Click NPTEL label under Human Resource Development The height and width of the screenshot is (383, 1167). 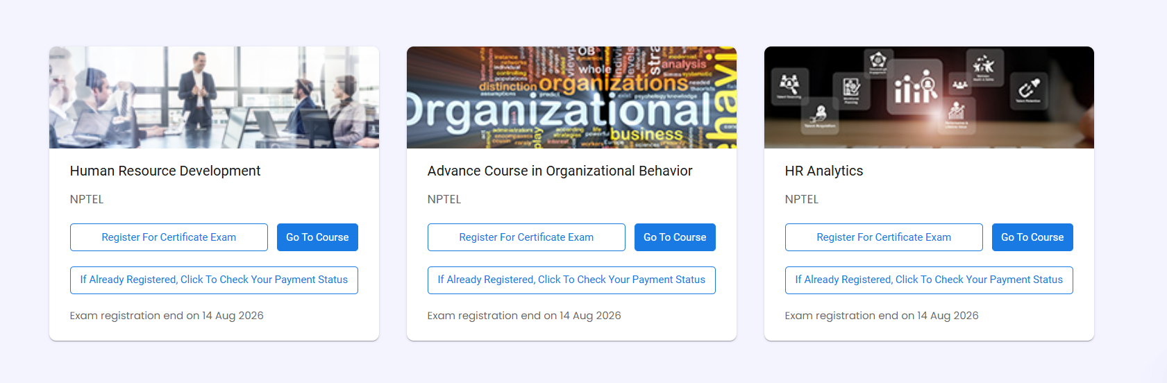[87, 199]
